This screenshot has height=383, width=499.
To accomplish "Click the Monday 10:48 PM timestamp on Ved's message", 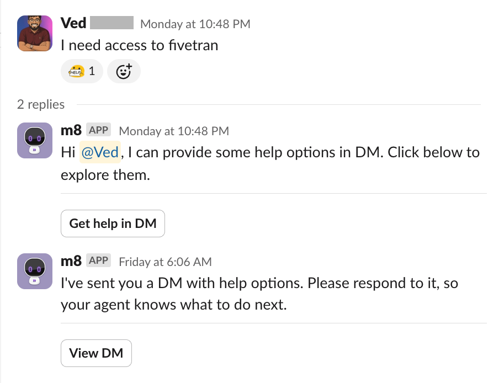I will point(195,24).
